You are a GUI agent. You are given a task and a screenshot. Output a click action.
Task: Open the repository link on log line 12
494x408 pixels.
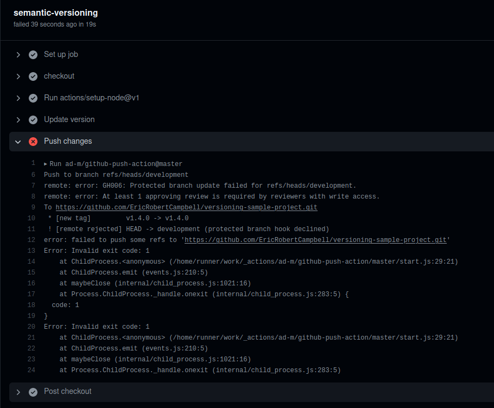[x=315, y=240]
